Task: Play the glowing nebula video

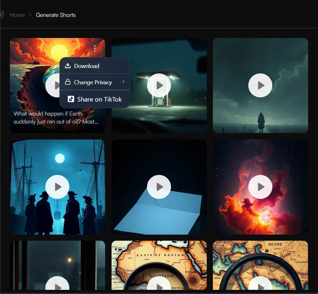Action: pyautogui.click(x=260, y=187)
